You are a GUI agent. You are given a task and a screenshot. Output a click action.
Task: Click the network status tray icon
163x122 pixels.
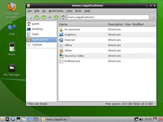pos(136,119)
